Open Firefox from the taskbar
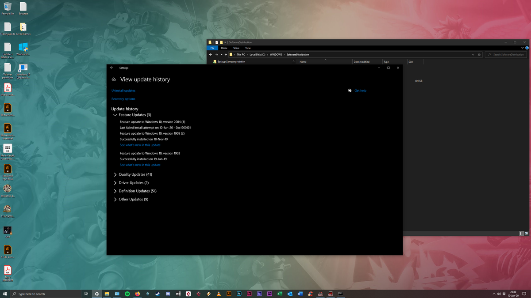 pyautogui.click(x=138, y=294)
